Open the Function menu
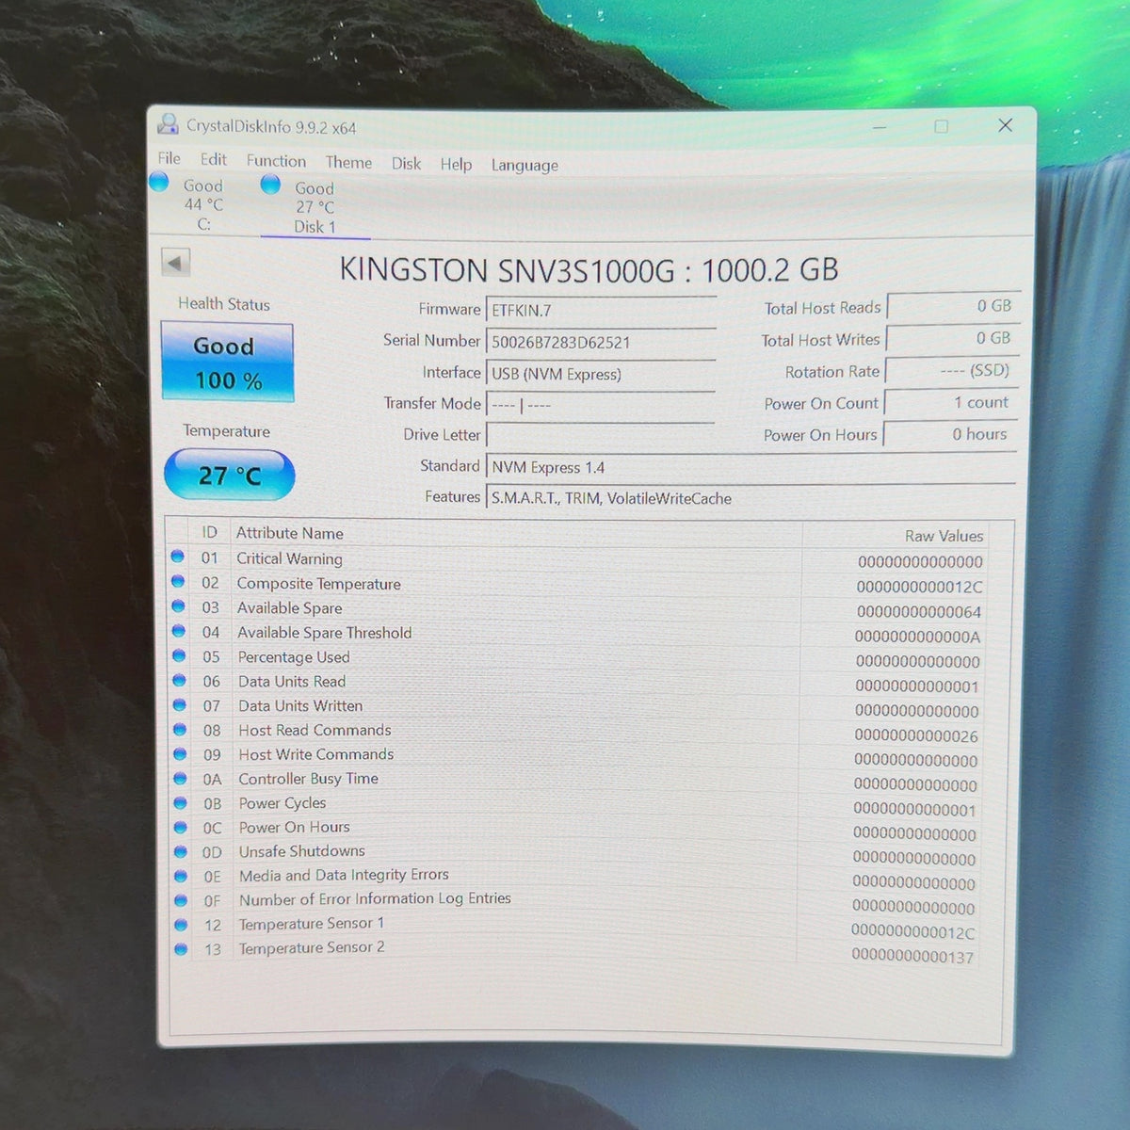The height and width of the screenshot is (1130, 1130). 276,161
